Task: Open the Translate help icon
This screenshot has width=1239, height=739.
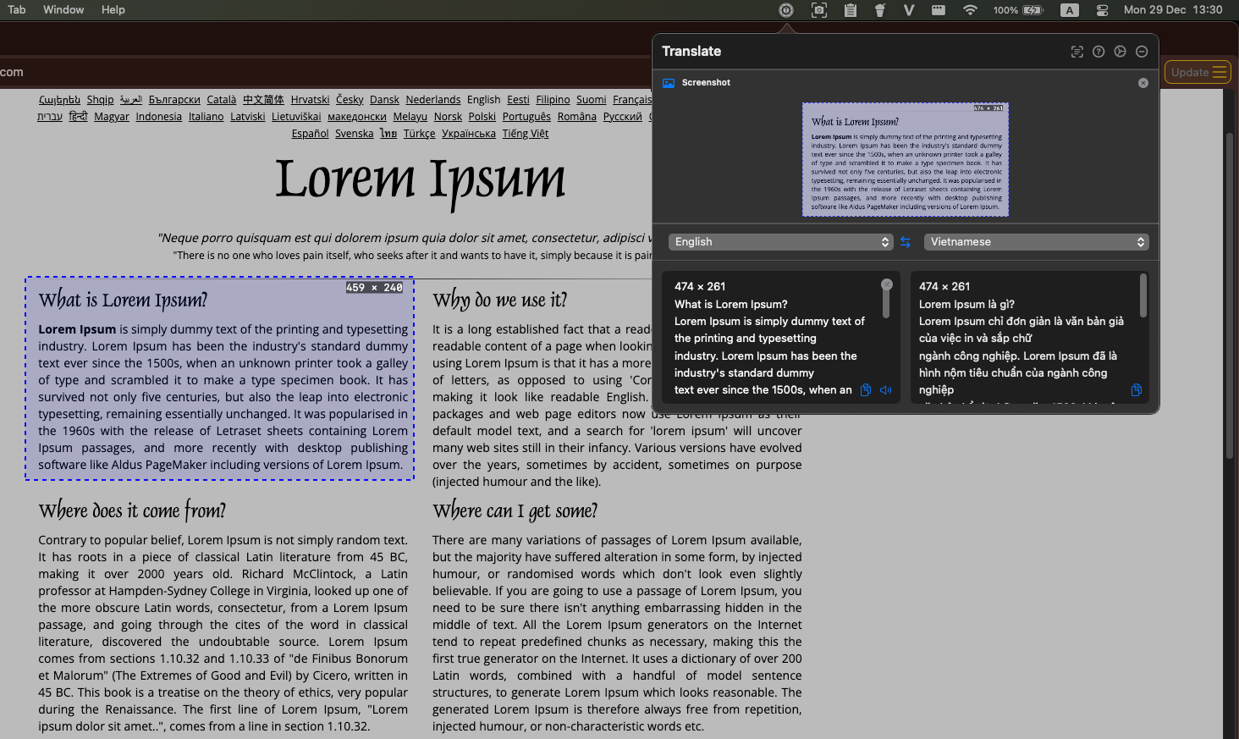Action: point(1099,52)
